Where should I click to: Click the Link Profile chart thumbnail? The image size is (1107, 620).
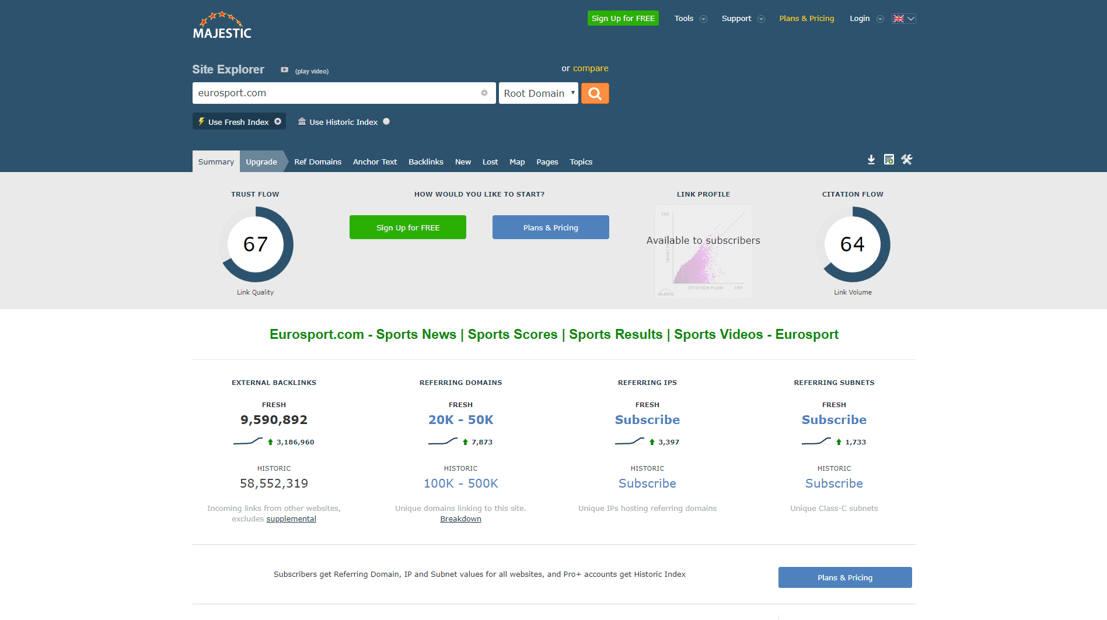703,251
